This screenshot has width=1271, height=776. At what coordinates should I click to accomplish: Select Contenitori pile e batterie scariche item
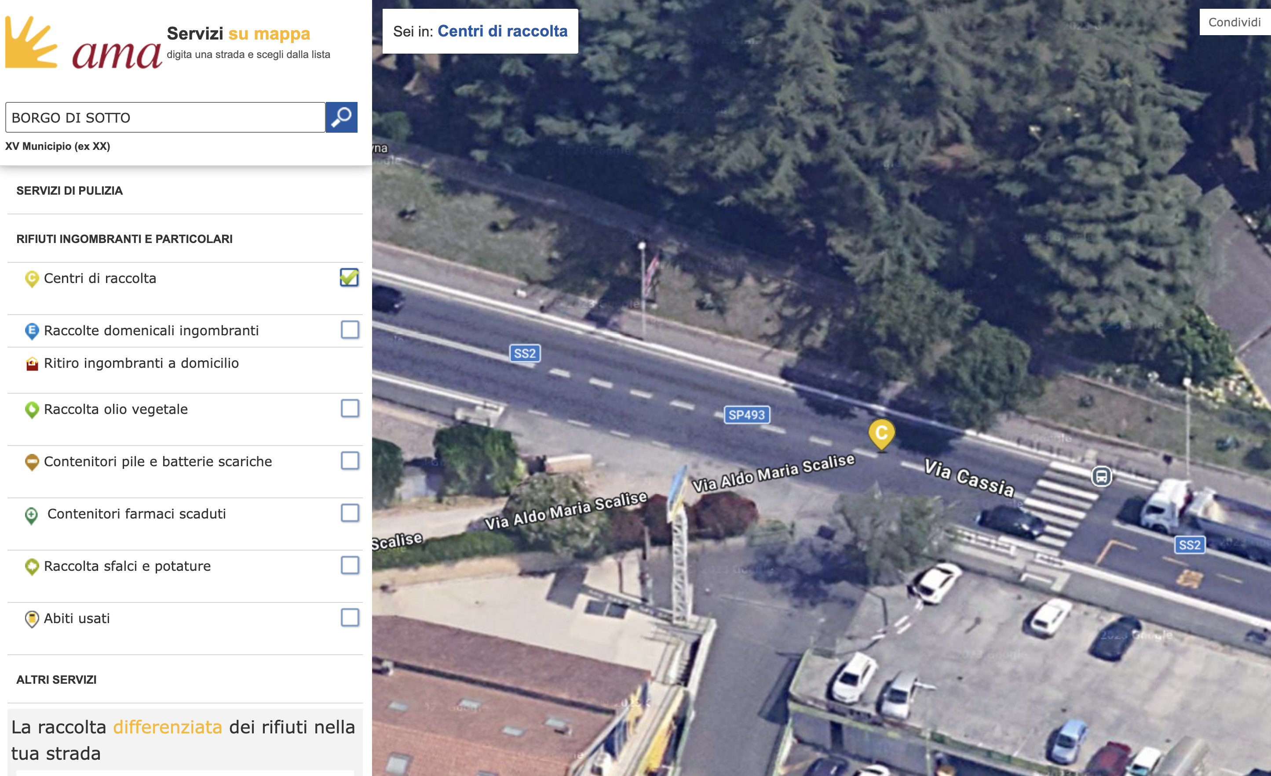pyautogui.click(x=157, y=462)
